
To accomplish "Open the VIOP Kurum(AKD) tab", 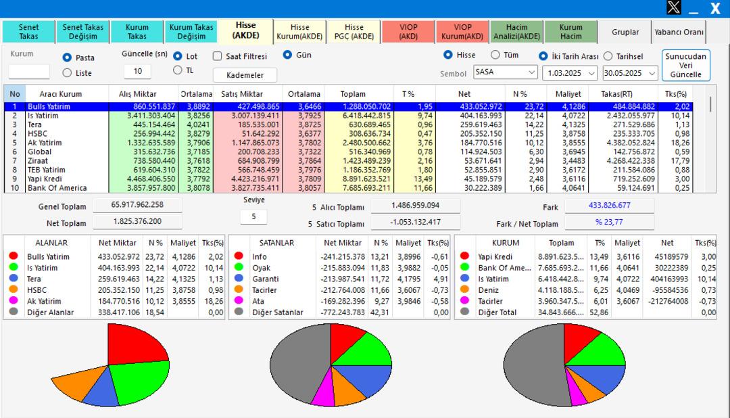I will point(462,32).
